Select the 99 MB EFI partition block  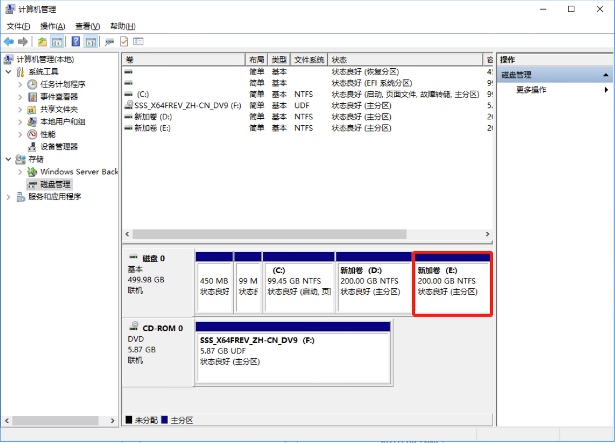(248, 283)
